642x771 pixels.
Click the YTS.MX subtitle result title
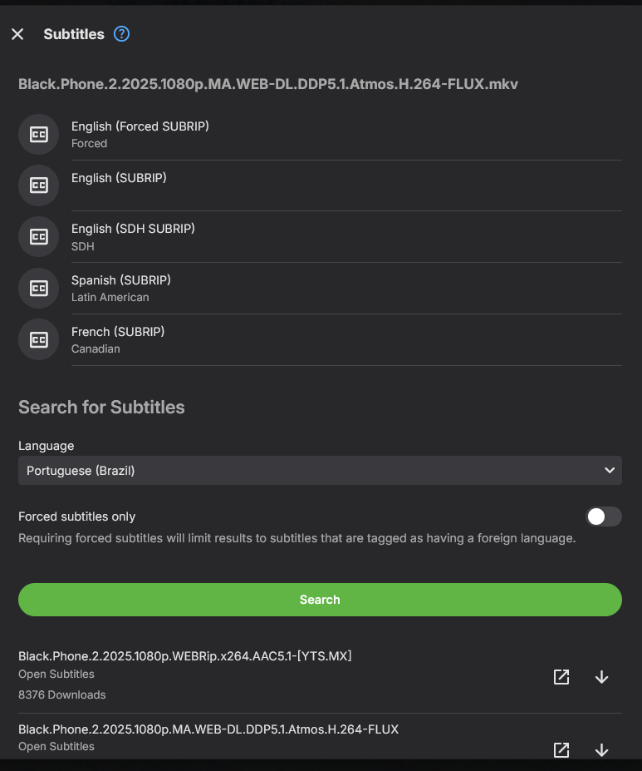[x=185, y=656]
